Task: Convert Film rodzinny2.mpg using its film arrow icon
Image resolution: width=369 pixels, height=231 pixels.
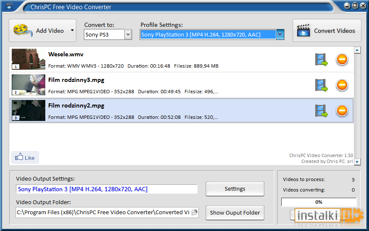Action: [x=321, y=111]
